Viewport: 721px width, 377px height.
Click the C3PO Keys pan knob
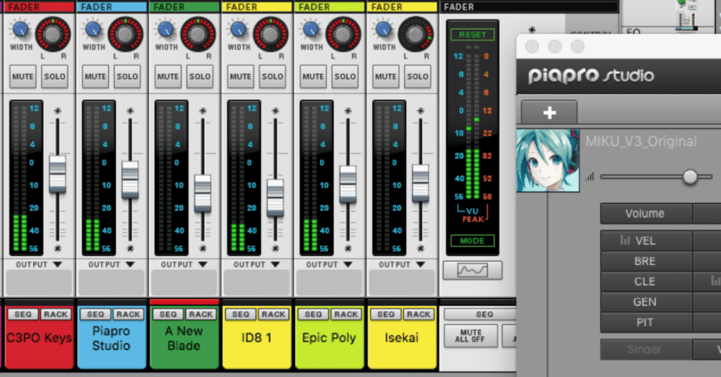click(53, 34)
